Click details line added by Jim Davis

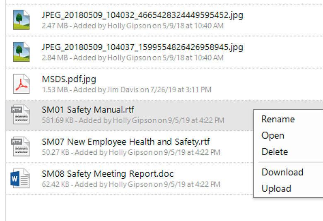pos(126,90)
